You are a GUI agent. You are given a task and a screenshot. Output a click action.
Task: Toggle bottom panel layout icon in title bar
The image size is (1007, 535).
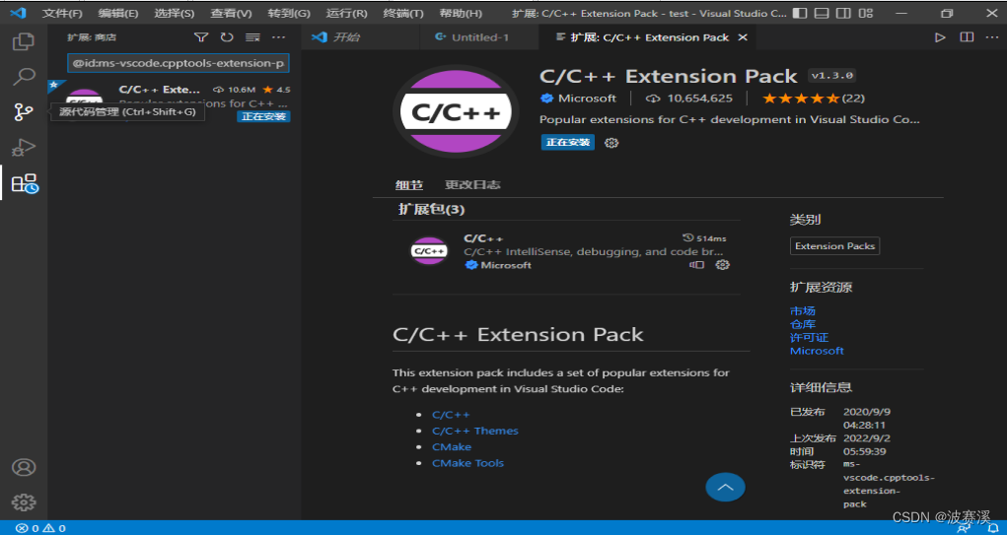[x=822, y=13]
